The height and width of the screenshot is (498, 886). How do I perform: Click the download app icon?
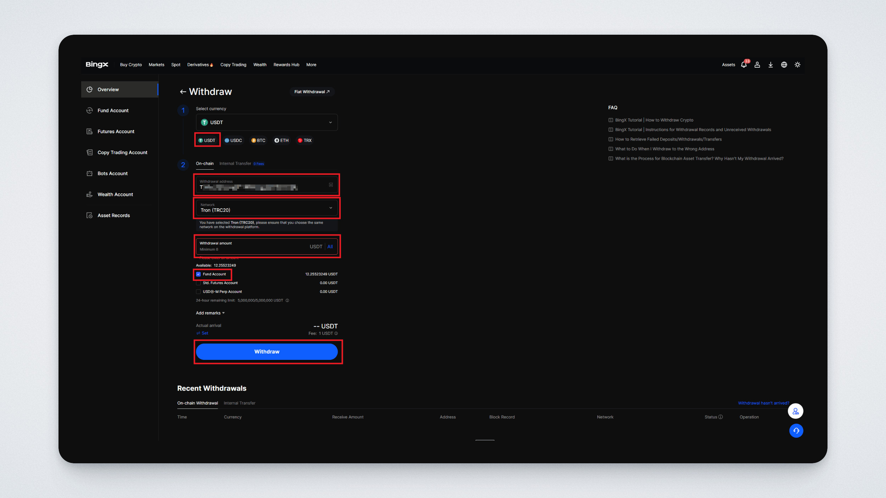coord(770,65)
